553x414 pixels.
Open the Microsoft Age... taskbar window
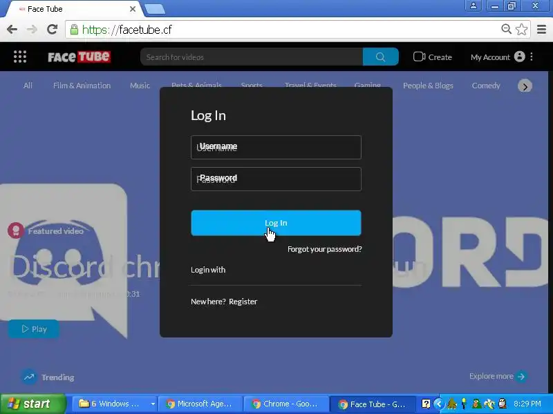[x=200, y=404]
